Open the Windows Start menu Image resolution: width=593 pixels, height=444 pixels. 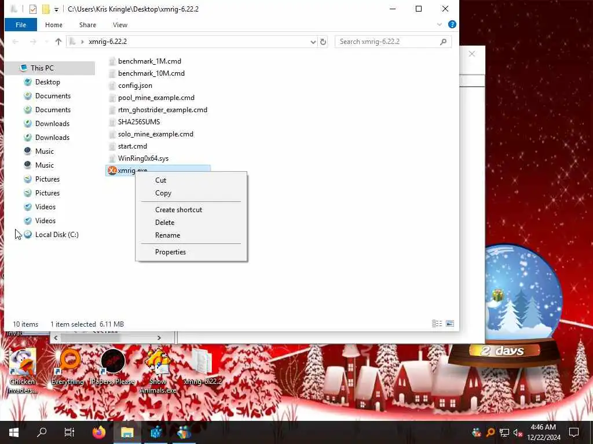coord(14,432)
